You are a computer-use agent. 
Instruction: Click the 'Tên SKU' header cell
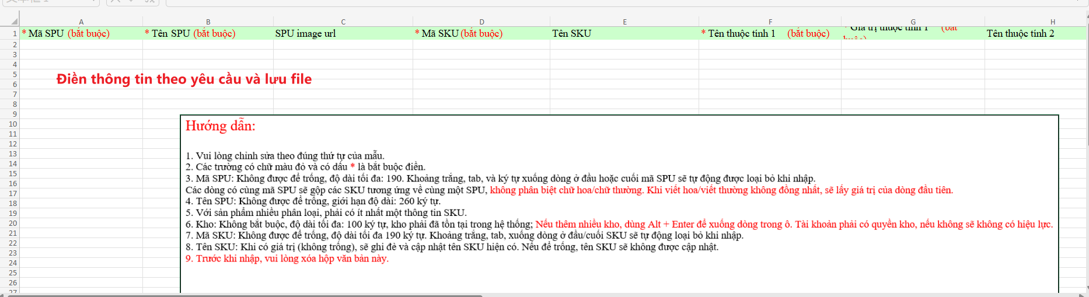pos(624,34)
